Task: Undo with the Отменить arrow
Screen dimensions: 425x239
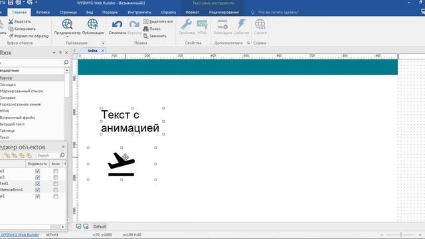Action: pos(117,25)
